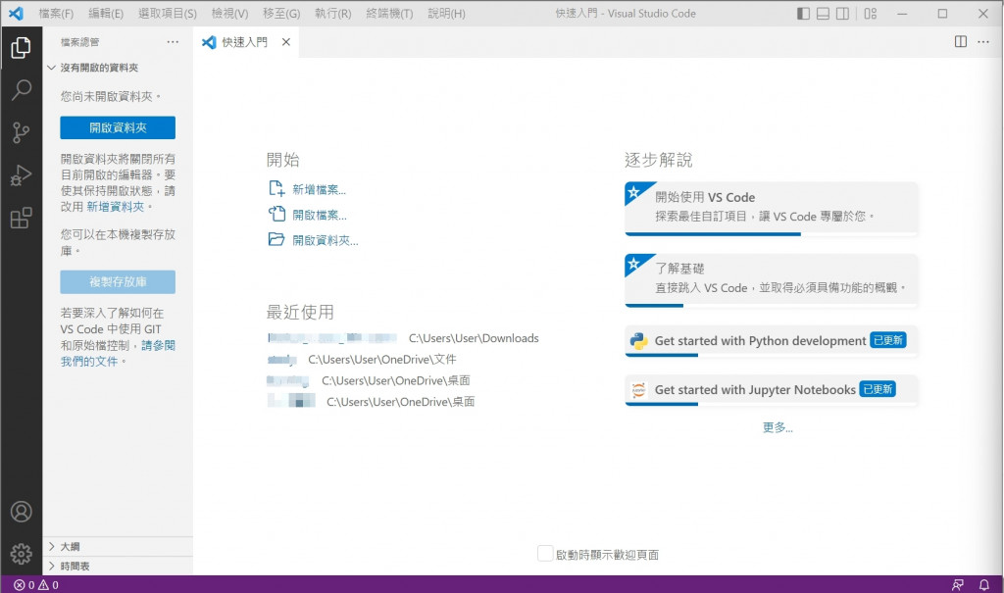Open the 編輯(E) menu
Image resolution: width=1004 pixels, height=593 pixels.
(106, 14)
